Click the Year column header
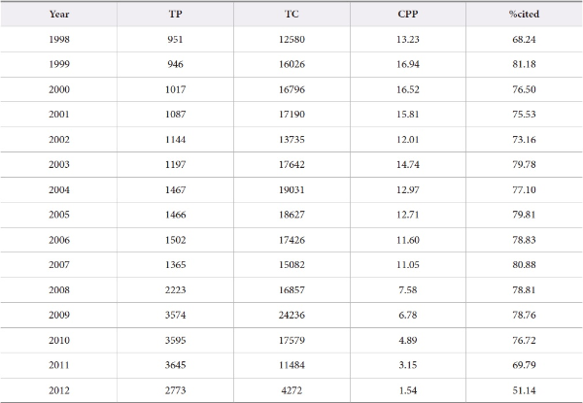 click(58, 15)
